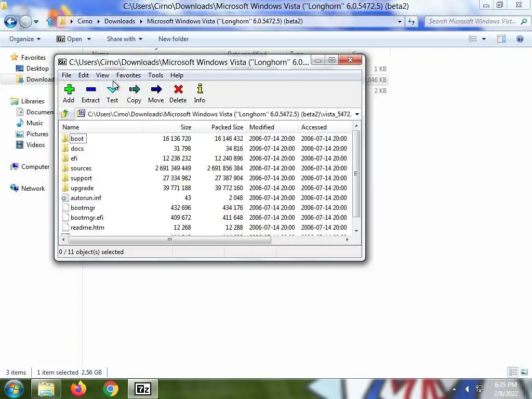The width and height of the screenshot is (532, 399).
Task: Select Network in navigation pane
Action: pyautogui.click(x=28, y=188)
